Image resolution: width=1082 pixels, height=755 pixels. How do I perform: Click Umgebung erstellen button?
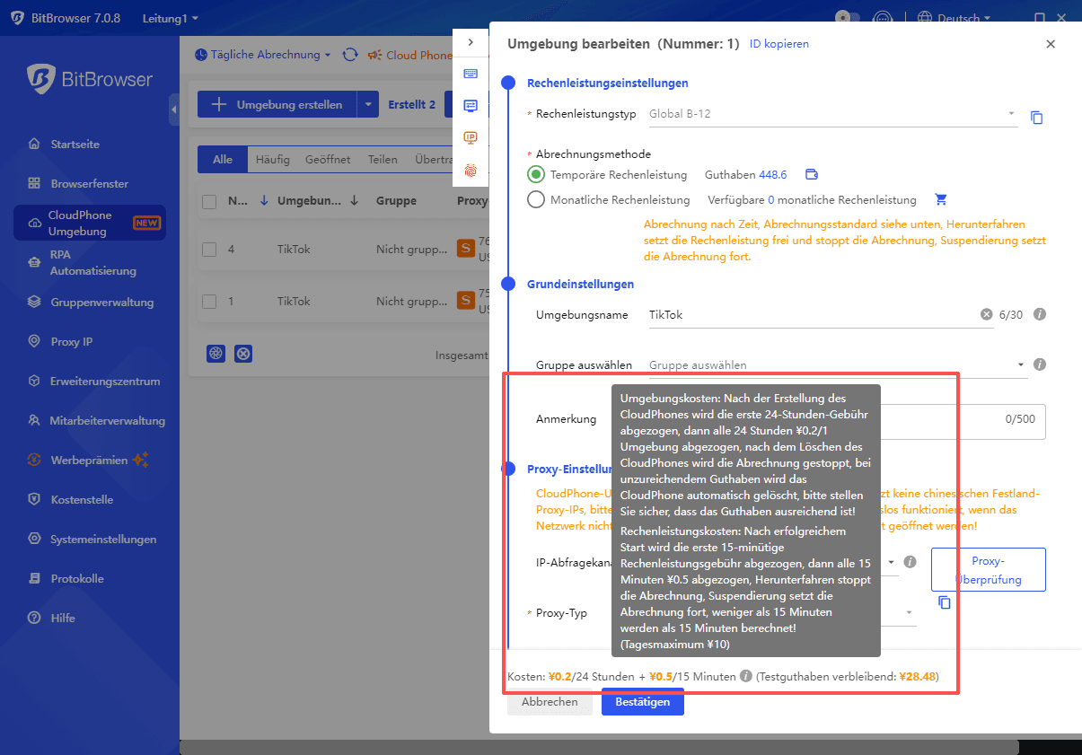[277, 104]
